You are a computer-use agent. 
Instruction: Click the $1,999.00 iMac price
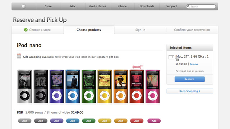181,64
